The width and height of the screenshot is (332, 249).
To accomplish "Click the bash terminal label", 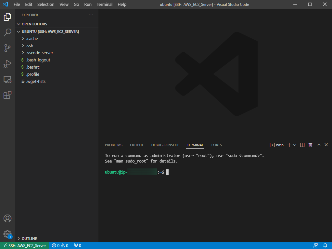I will click(x=280, y=145).
